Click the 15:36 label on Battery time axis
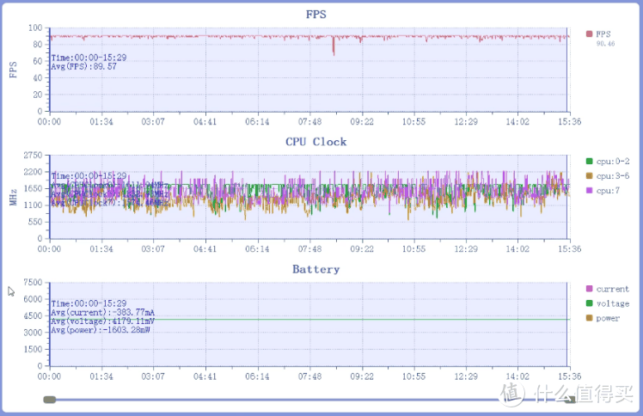Image resolution: width=643 pixels, height=416 pixels. (x=568, y=376)
